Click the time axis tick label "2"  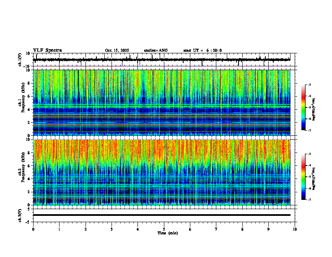pyautogui.click(x=86, y=229)
